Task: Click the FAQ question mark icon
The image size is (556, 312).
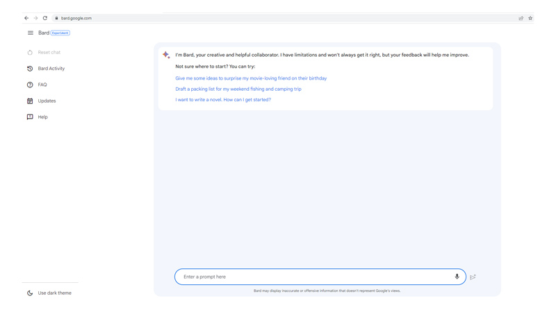Action: coord(30,85)
